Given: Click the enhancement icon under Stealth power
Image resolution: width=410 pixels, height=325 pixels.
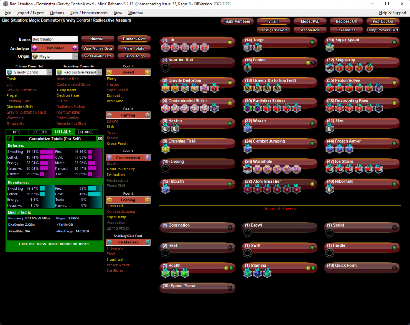Looking at the screenshot, I should (165, 189).
